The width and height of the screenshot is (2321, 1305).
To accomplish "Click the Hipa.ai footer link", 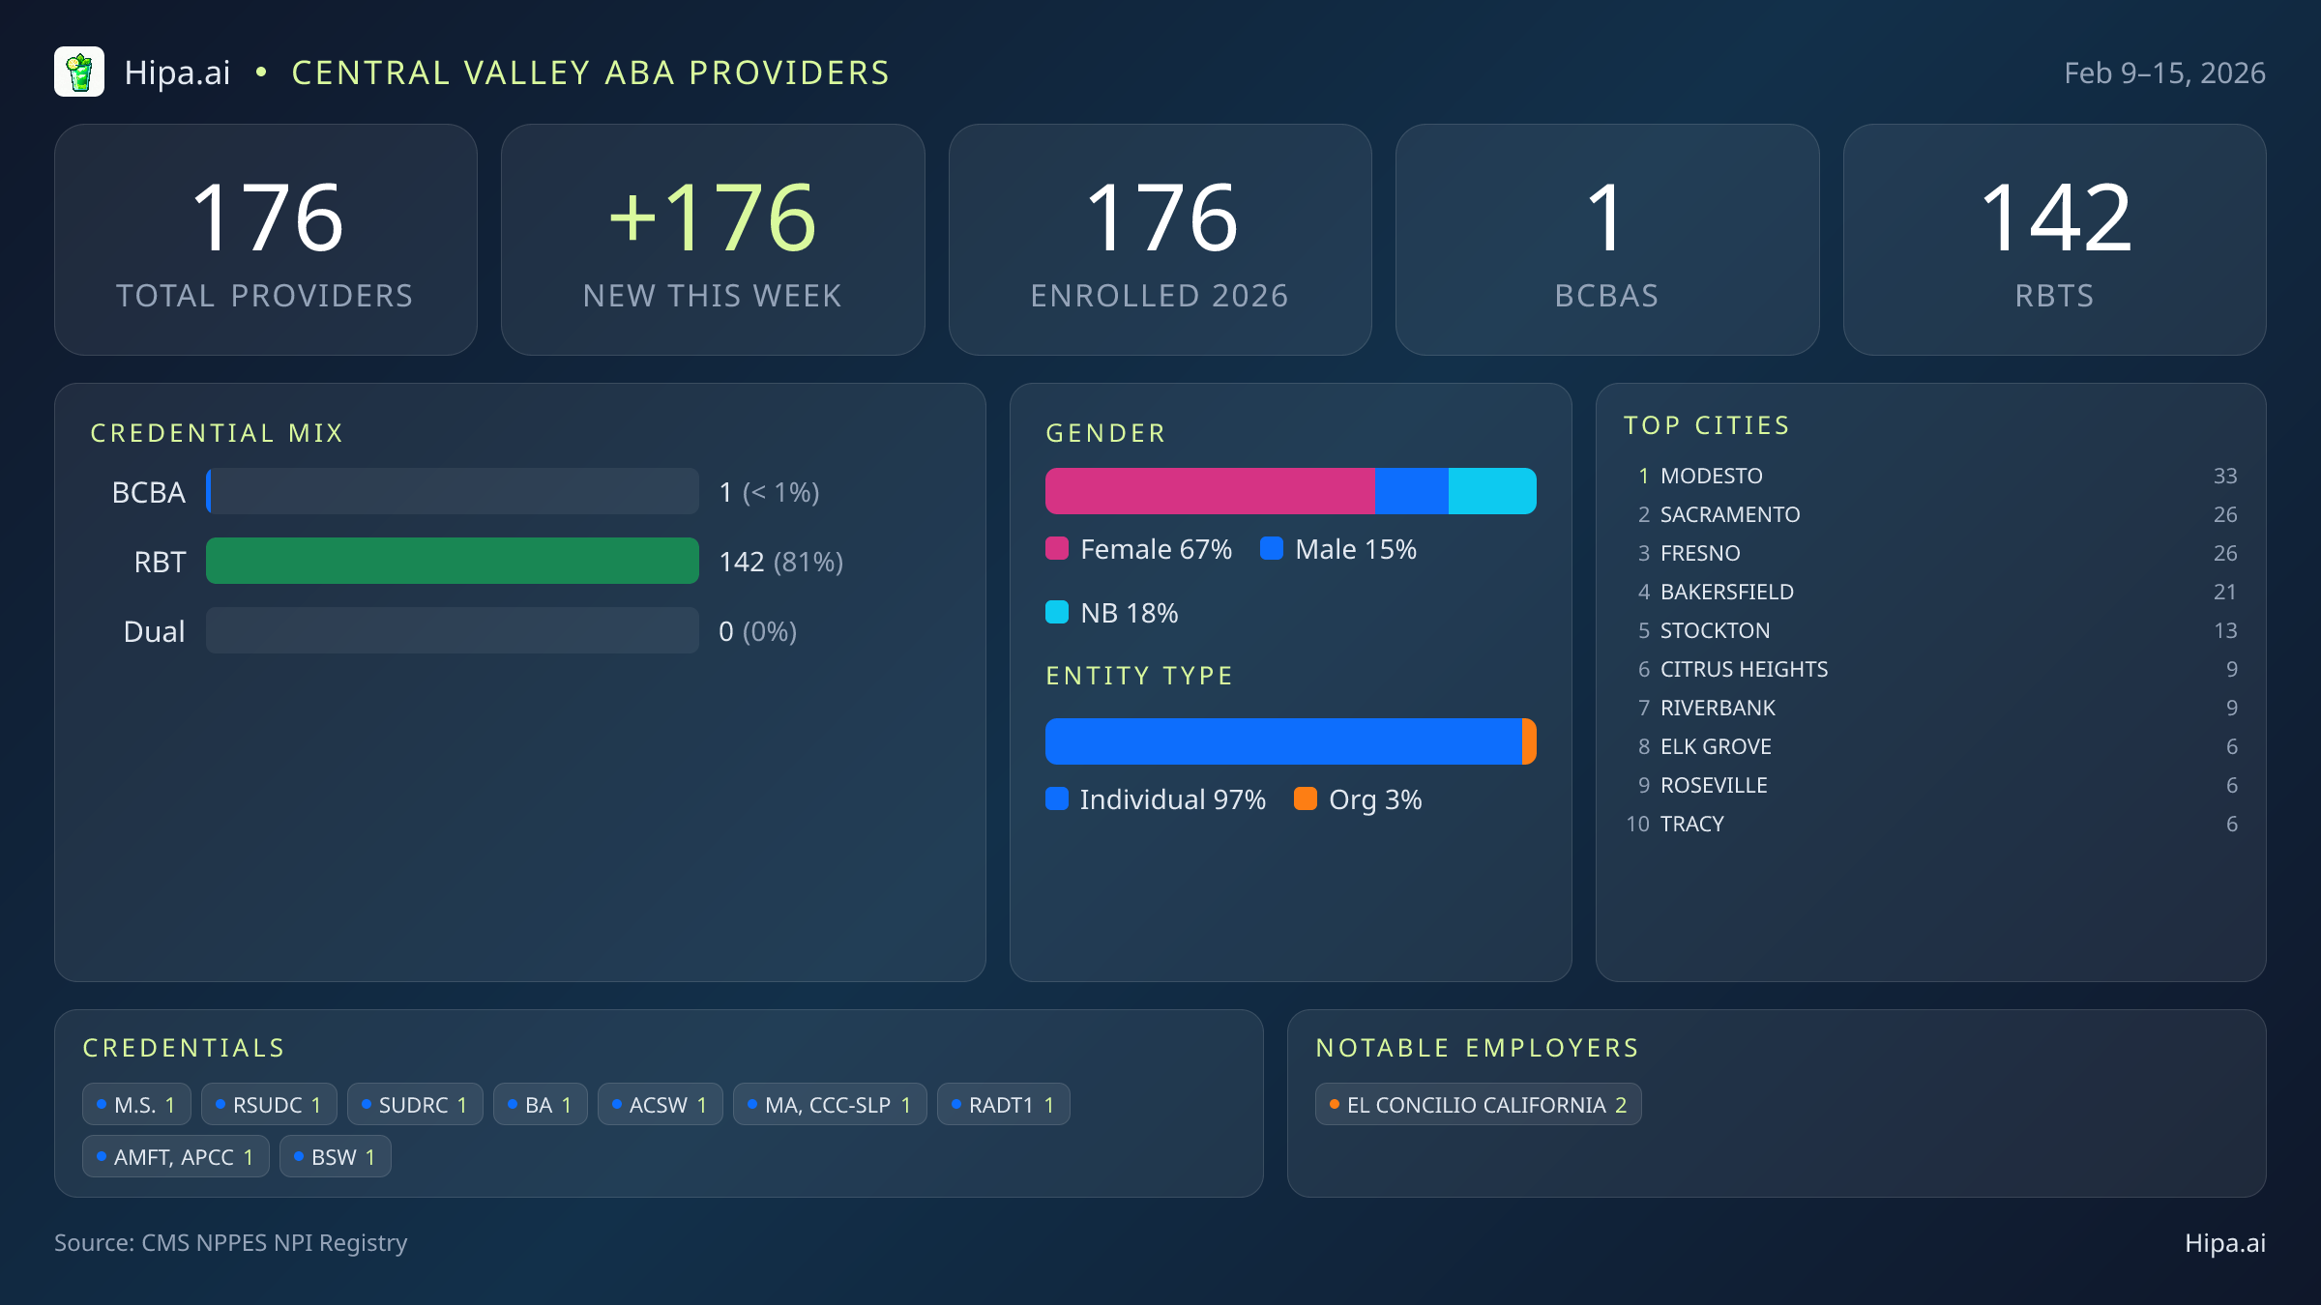I will 2224,1243.
